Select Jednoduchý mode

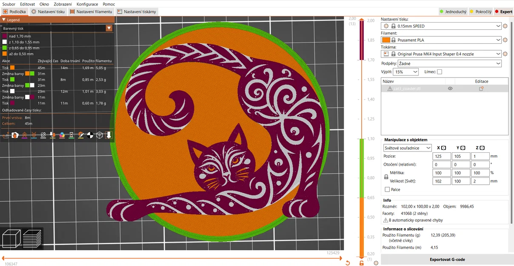click(453, 11)
